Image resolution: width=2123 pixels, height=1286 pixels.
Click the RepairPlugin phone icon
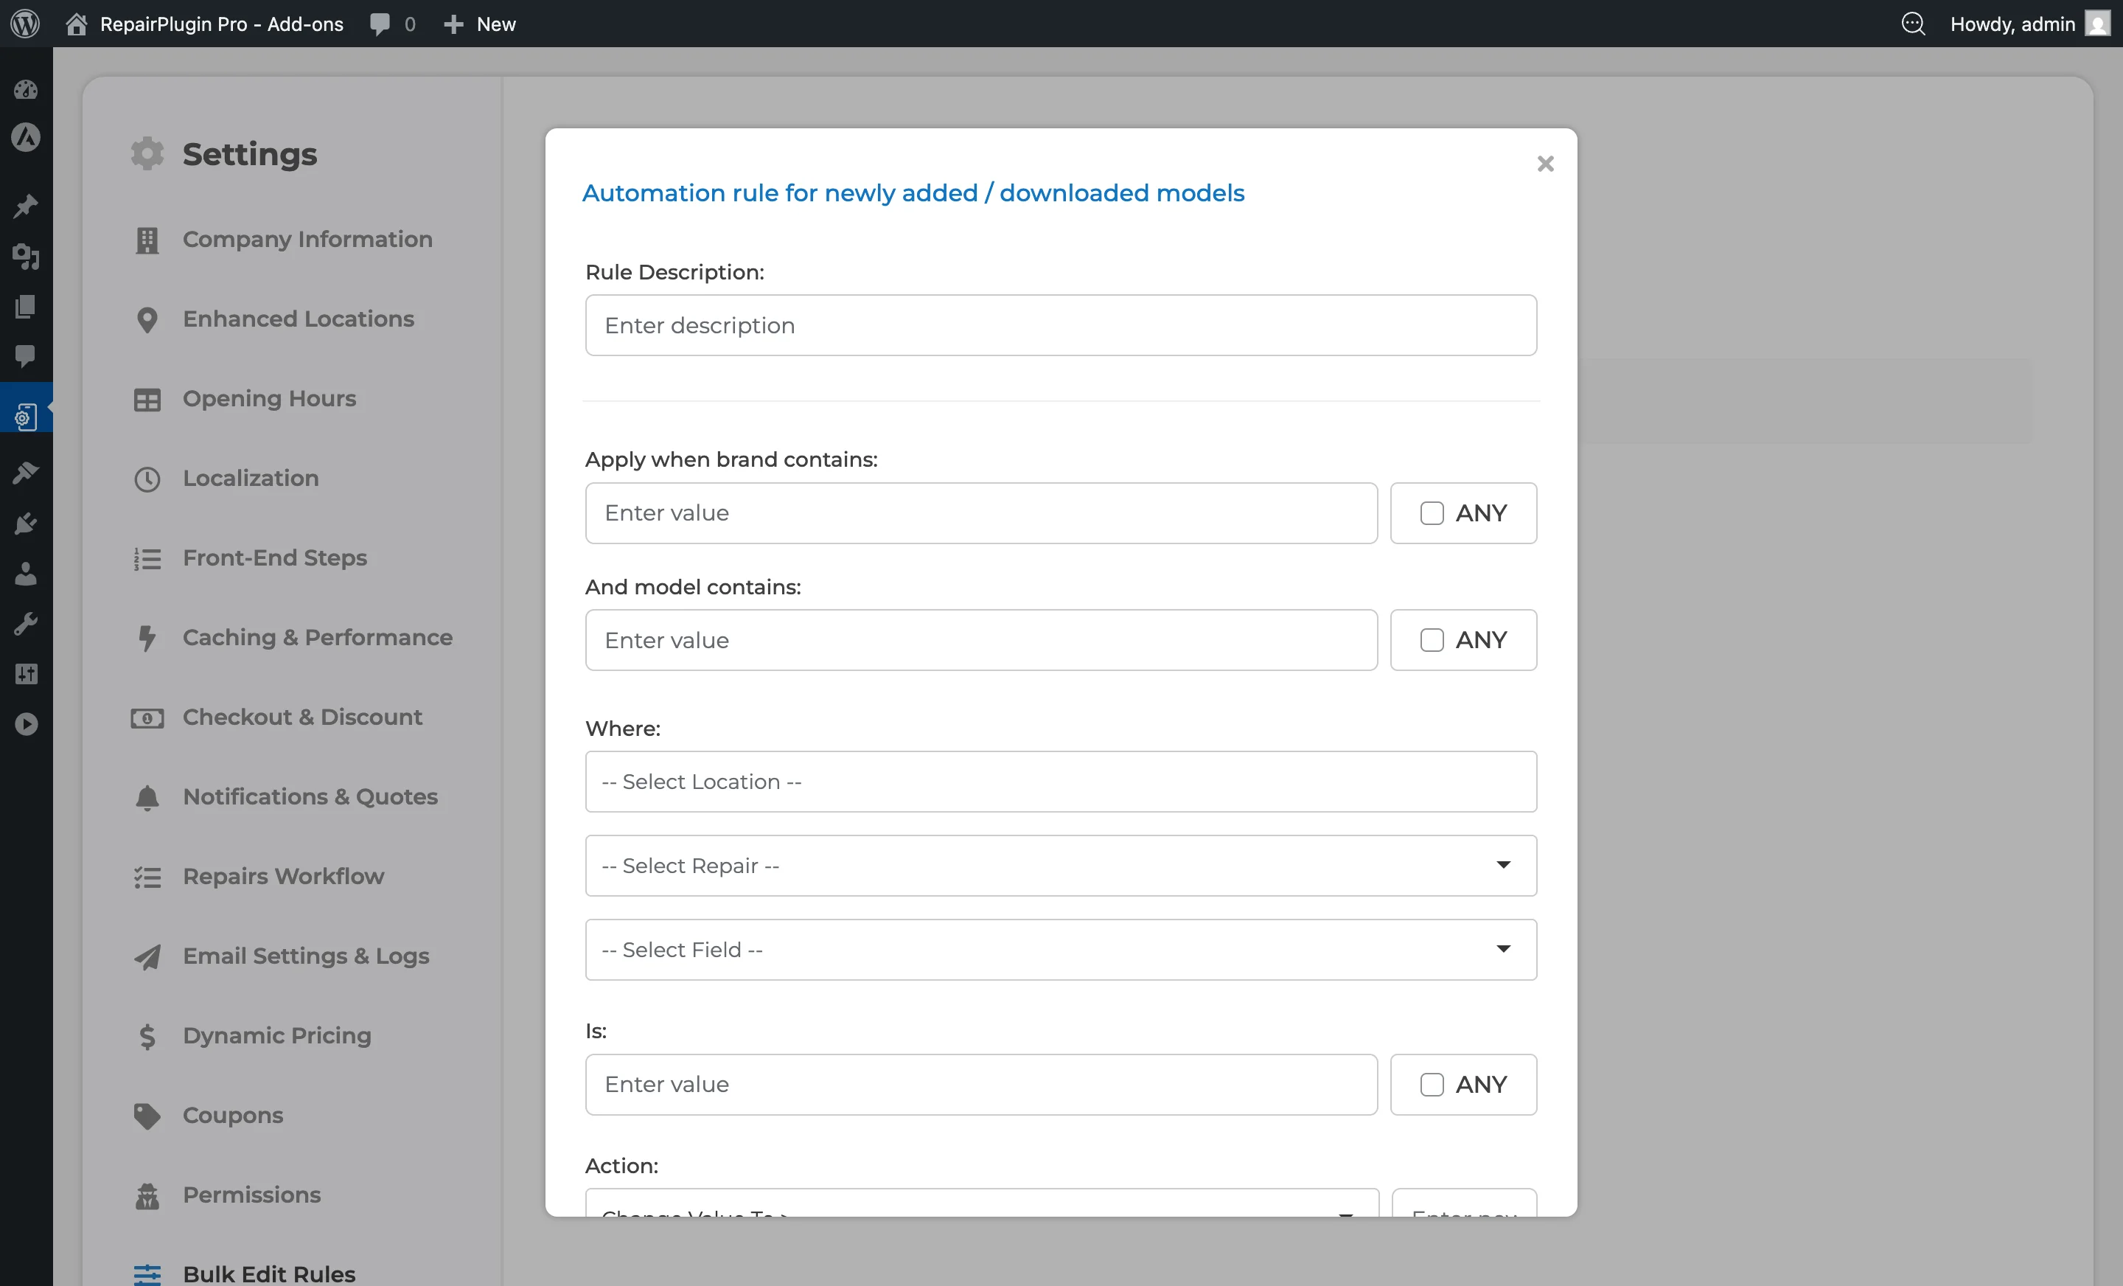pos(27,417)
